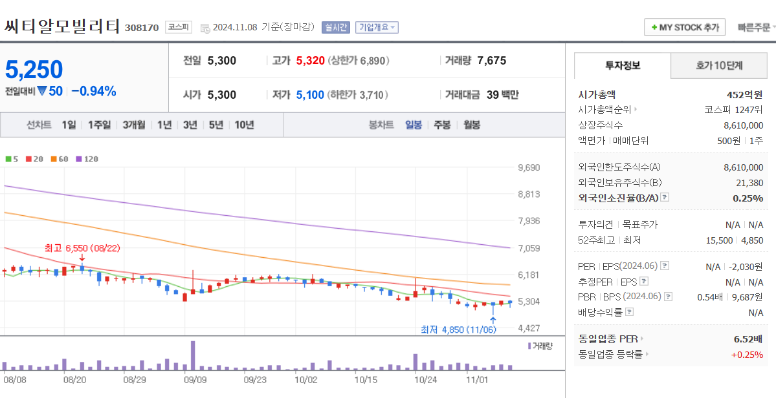776x398 pixels.
Task: Click the 투자의견 label
Action: click(596, 225)
